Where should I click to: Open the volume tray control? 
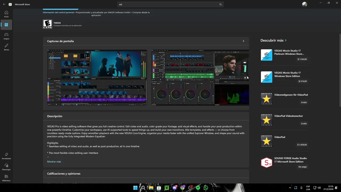[x=319, y=188]
